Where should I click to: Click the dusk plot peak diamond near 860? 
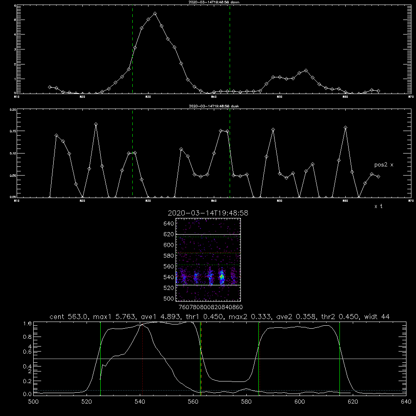(345, 128)
